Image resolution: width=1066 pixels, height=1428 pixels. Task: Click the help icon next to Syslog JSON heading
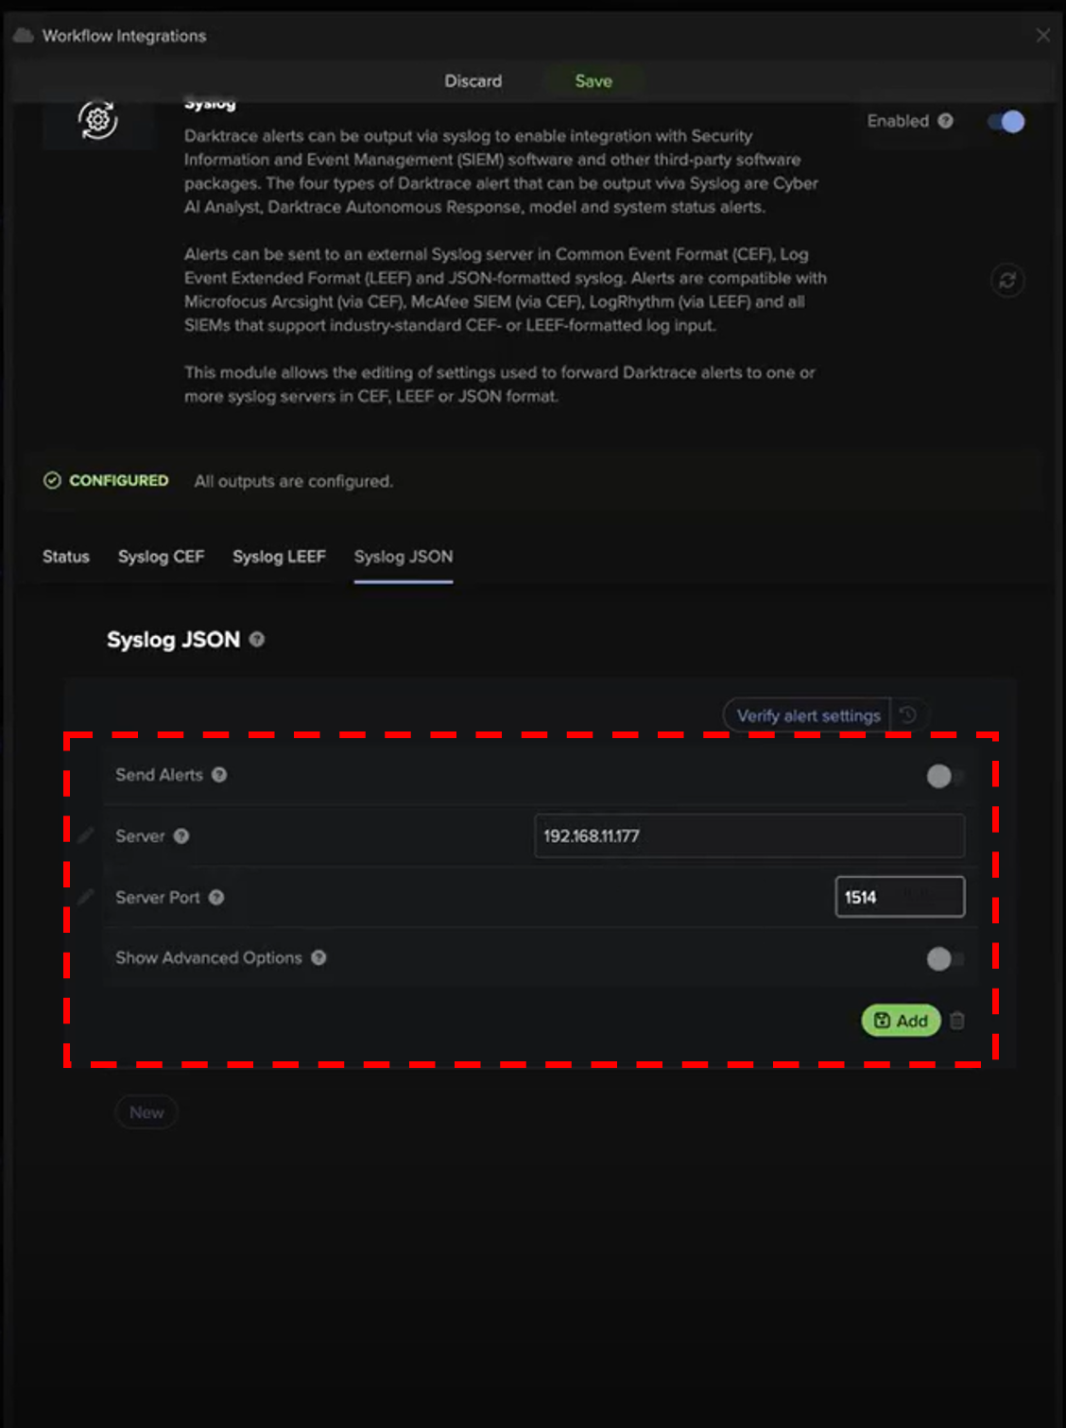tap(257, 640)
